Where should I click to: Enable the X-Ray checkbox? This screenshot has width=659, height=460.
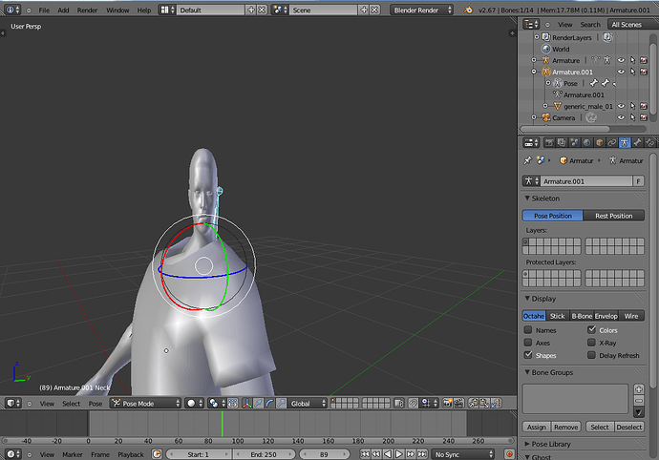592,343
